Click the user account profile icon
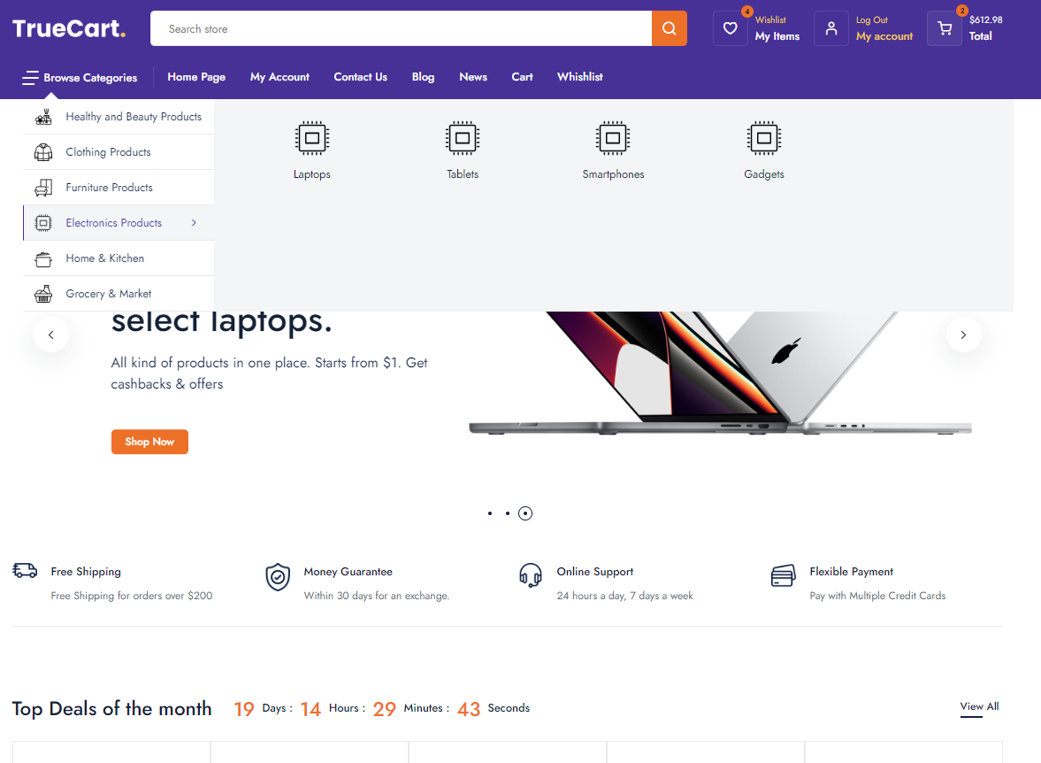This screenshot has width=1041, height=763. click(831, 28)
